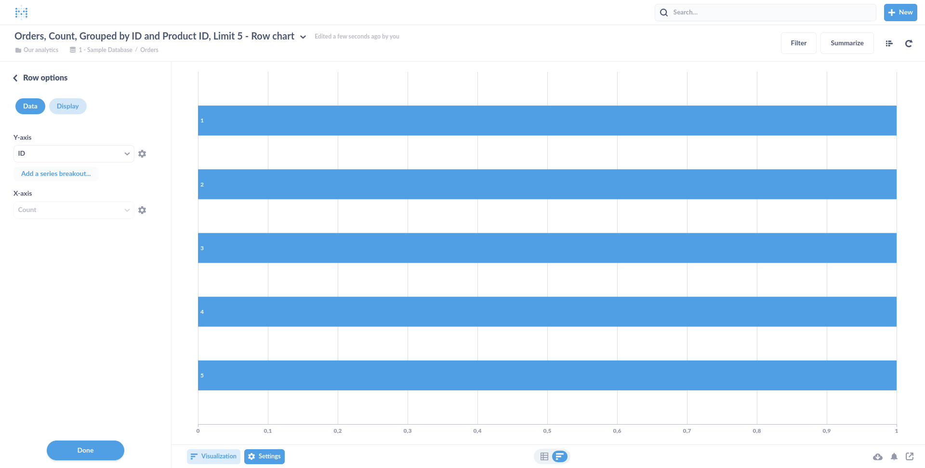Open the question title dropdown chevron
The image size is (925, 468).
(x=303, y=37)
